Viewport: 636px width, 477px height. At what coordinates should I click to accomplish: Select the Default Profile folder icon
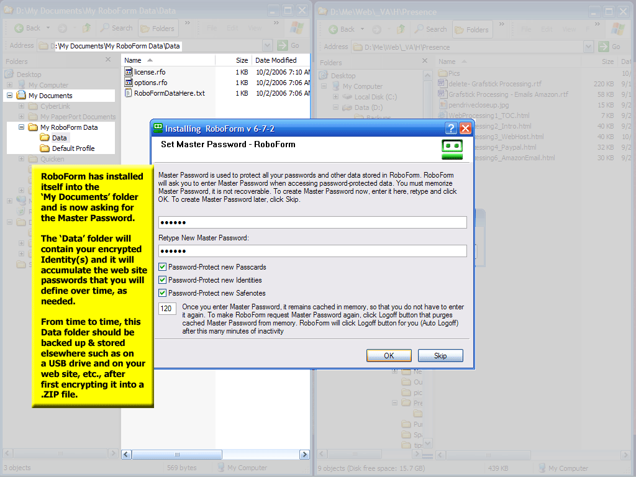point(45,148)
